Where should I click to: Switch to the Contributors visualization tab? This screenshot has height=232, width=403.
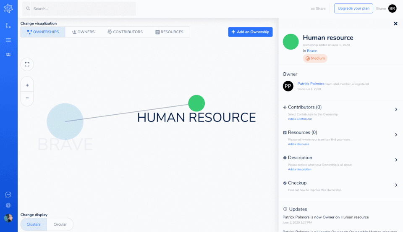point(125,32)
